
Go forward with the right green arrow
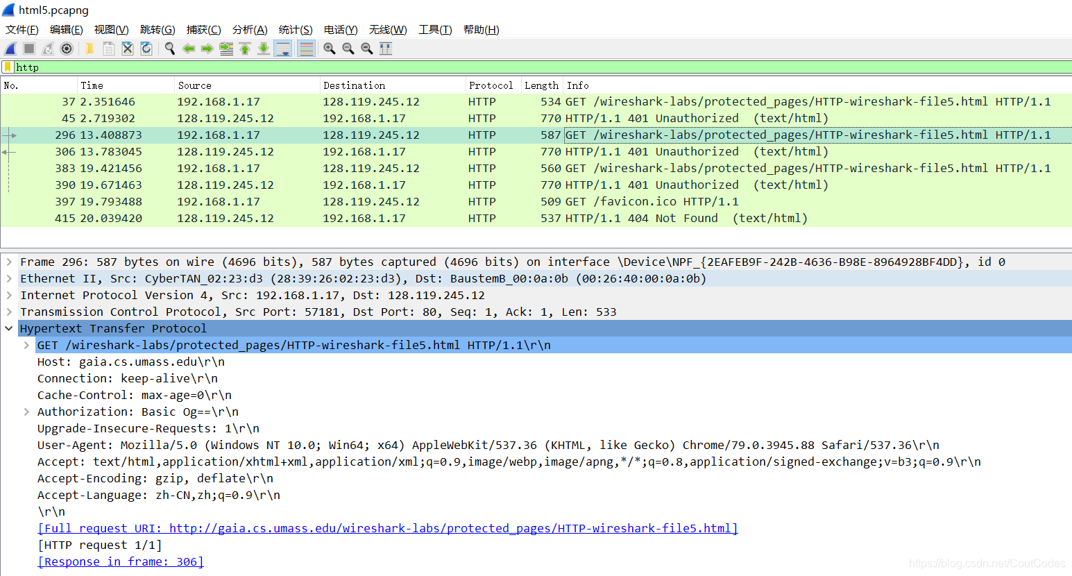tap(207, 49)
